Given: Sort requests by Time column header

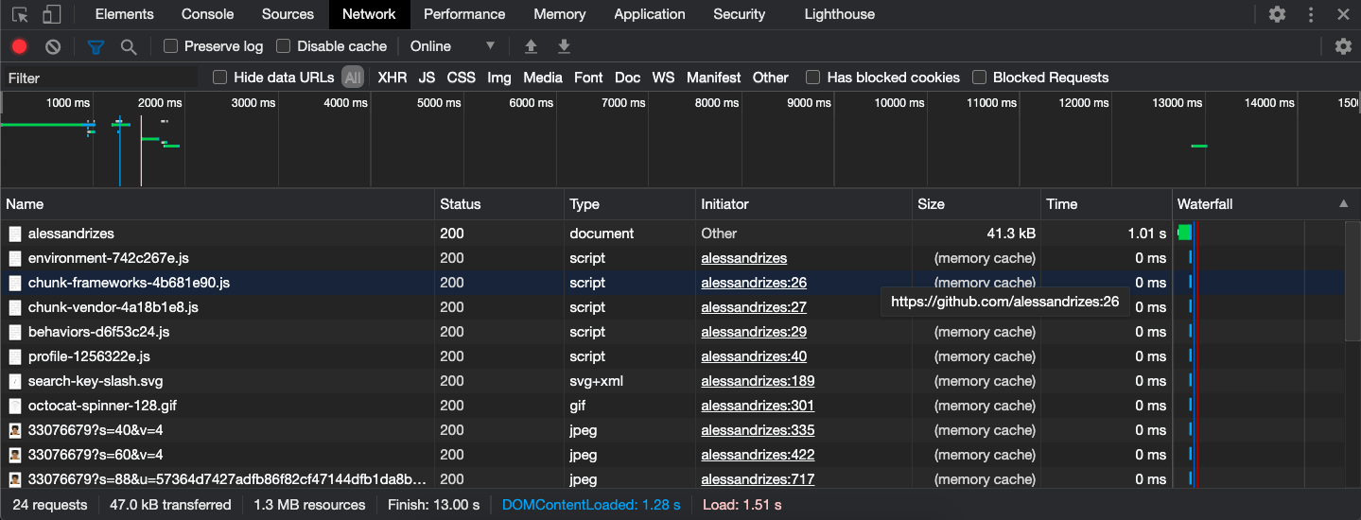Looking at the screenshot, I should 1106,204.
